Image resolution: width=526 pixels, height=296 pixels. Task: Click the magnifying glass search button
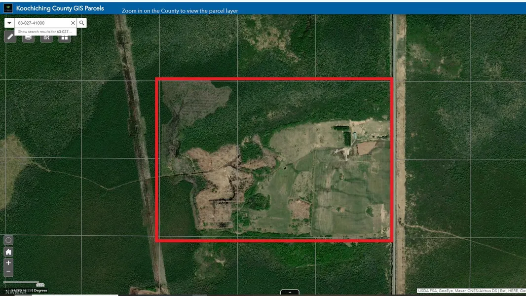click(x=82, y=23)
